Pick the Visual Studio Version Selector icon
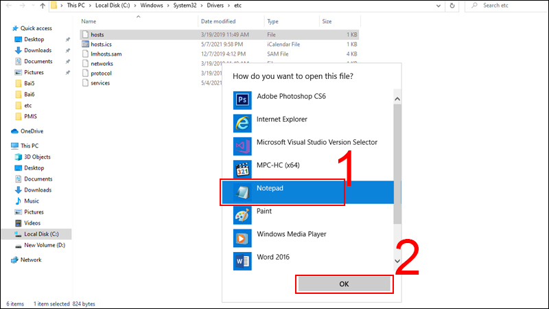This screenshot has height=309, width=549. coord(242,146)
